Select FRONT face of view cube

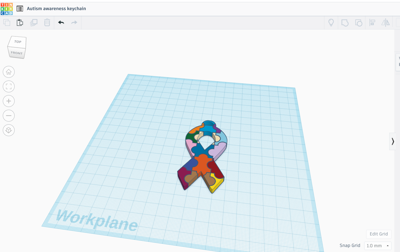point(17,53)
